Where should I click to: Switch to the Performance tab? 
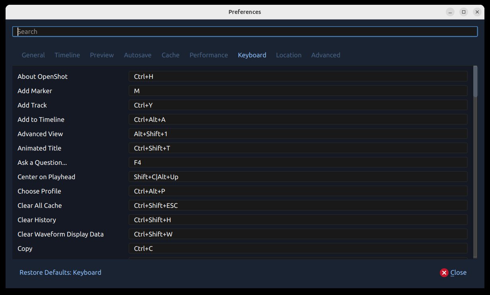point(209,55)
